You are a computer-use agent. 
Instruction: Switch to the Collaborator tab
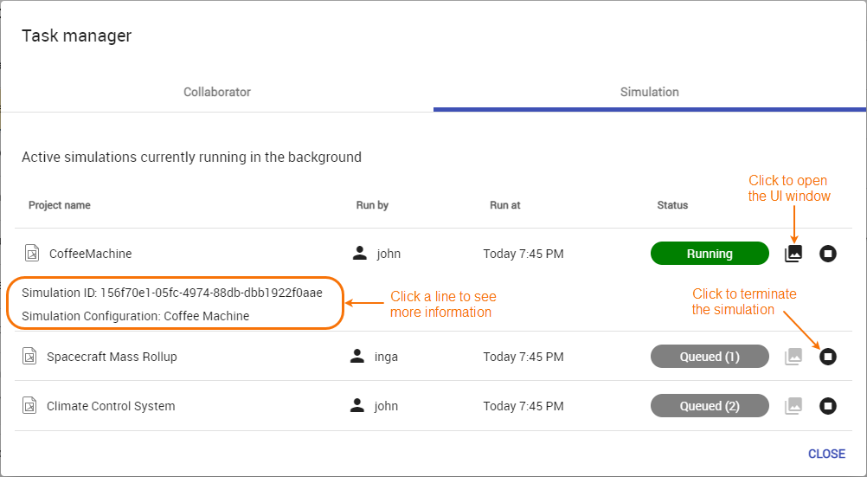[217, 92]
